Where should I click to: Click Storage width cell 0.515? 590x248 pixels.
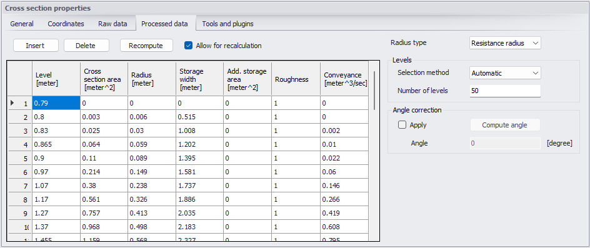click(x=199, y=117)
